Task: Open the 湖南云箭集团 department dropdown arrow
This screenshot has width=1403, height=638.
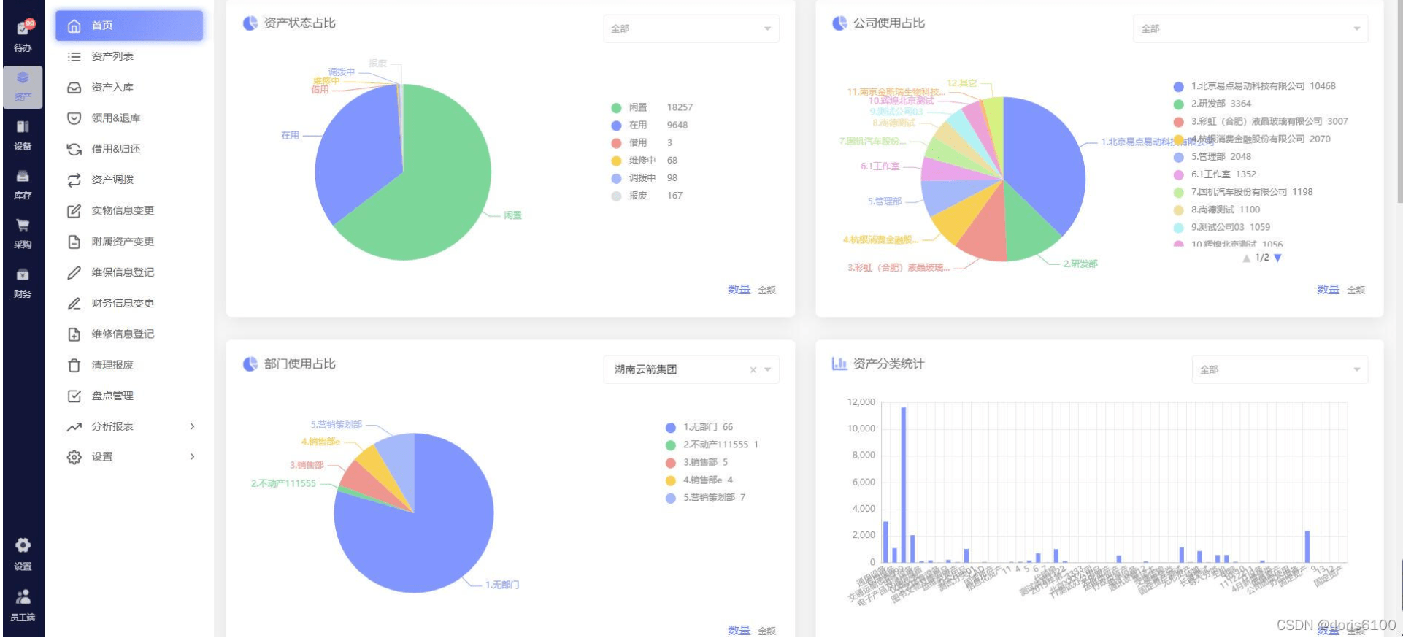Action: coord(767,369)
